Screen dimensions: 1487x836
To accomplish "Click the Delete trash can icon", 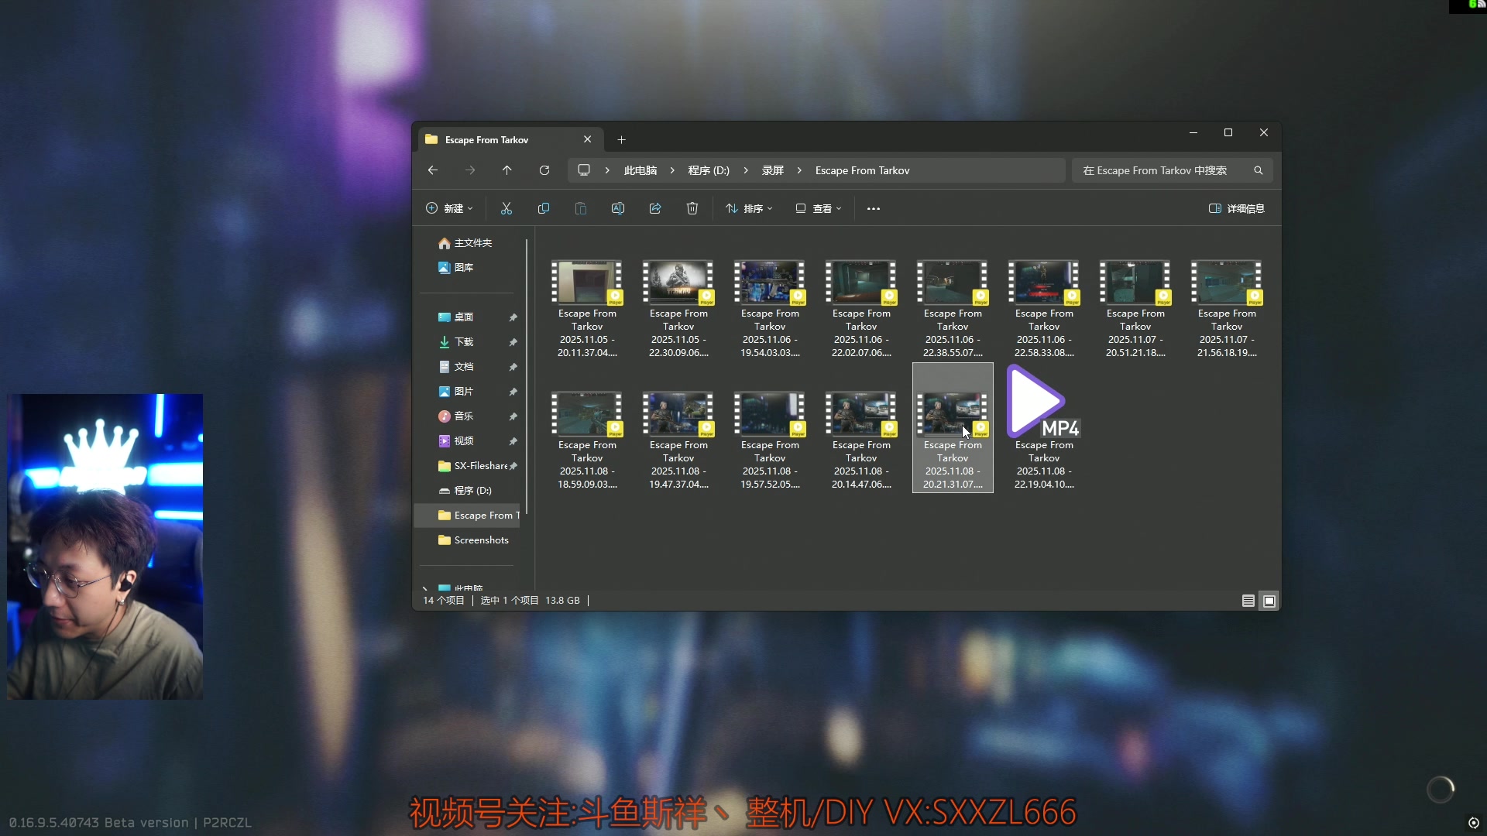I will click(692, 208).
